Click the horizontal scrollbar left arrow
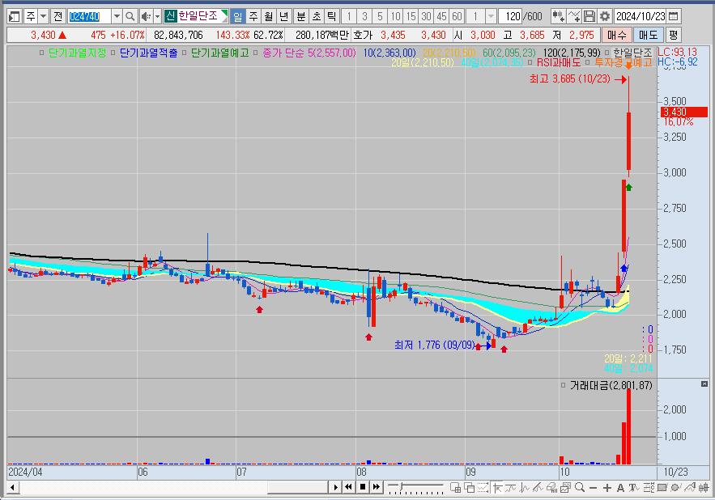Image resolution: width=715 pixels, height=500 pixels. click(x=12, y=488)
